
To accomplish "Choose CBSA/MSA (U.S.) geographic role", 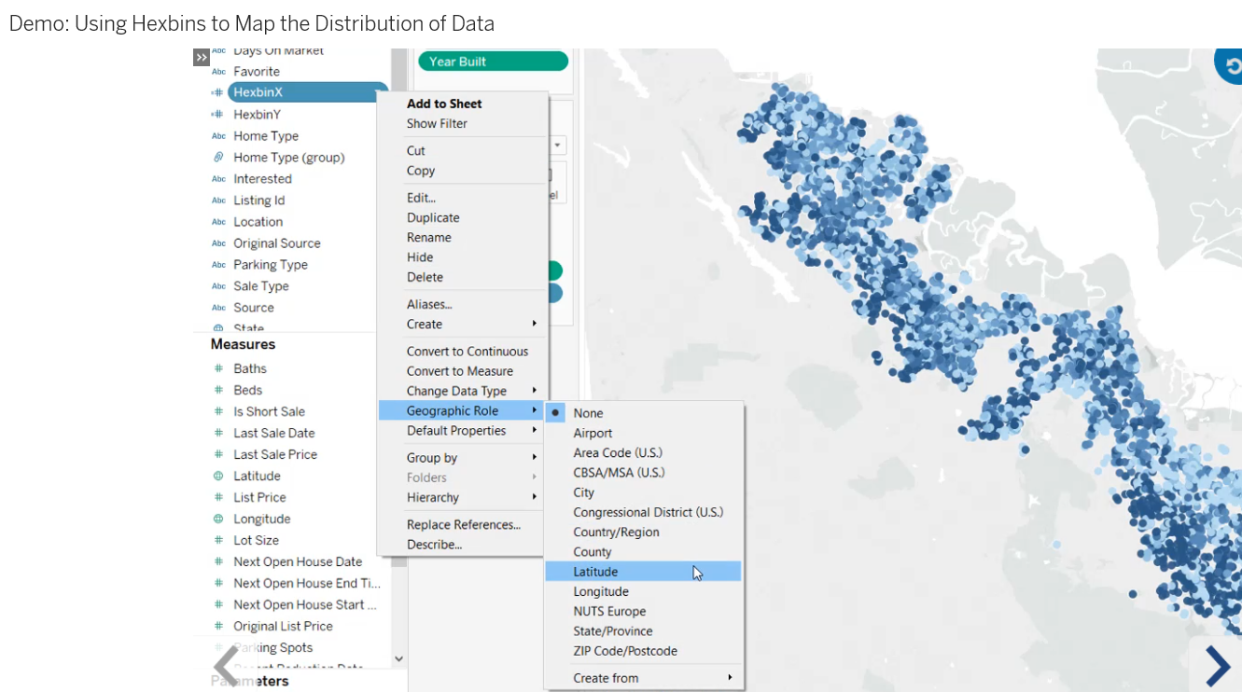I will click(x=644, y=473).
